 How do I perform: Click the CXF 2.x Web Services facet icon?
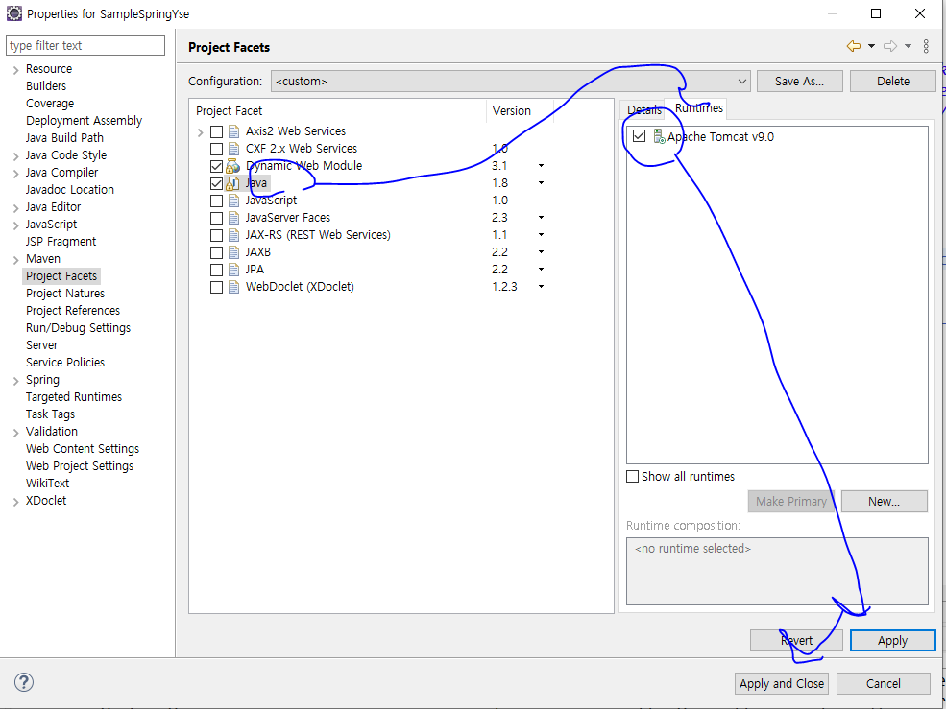[x=233, y=149]
